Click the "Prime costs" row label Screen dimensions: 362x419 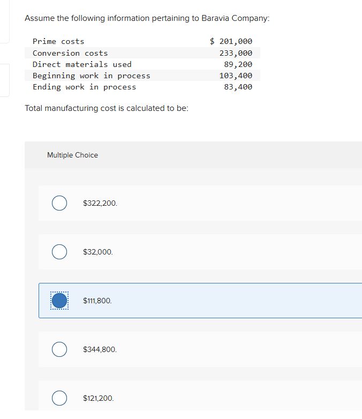(58, 41)
